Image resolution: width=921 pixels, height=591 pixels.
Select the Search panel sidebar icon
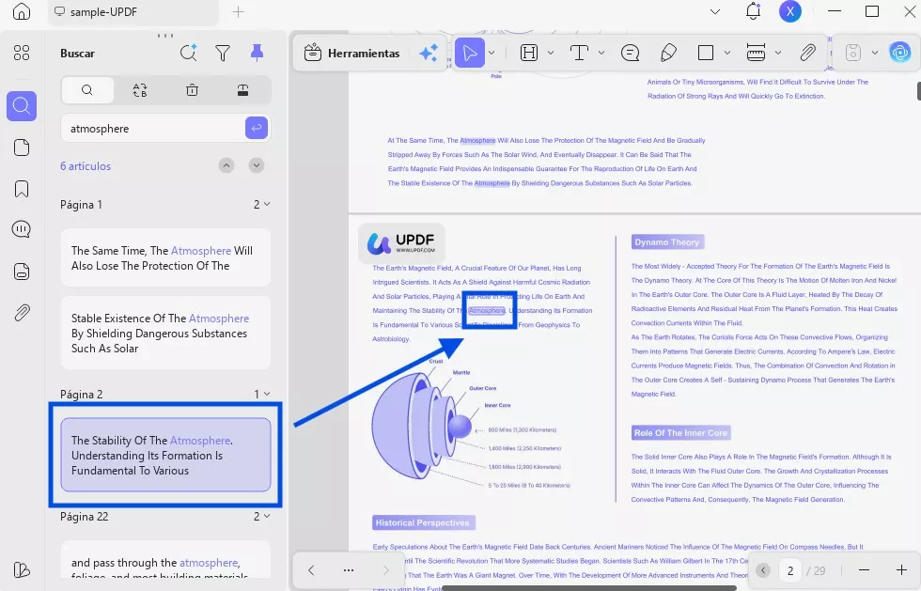pyautogui.click(x=21, y=106)
